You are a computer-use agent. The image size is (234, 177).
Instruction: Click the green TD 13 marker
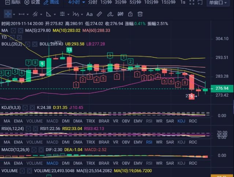coord(69,50)
